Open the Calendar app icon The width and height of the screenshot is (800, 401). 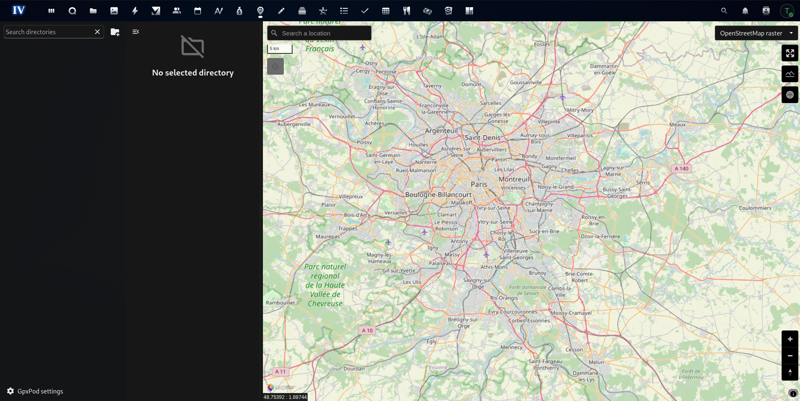pos(198,11)
